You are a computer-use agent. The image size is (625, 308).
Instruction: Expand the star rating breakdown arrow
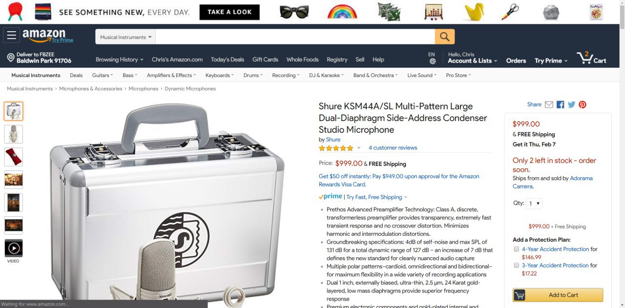click(358, 148)
